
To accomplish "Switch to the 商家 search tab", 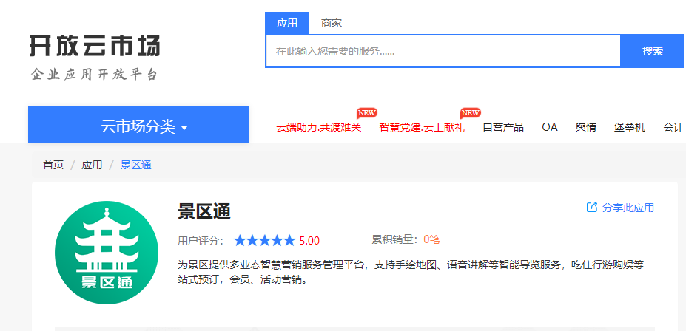I will 332,24.
